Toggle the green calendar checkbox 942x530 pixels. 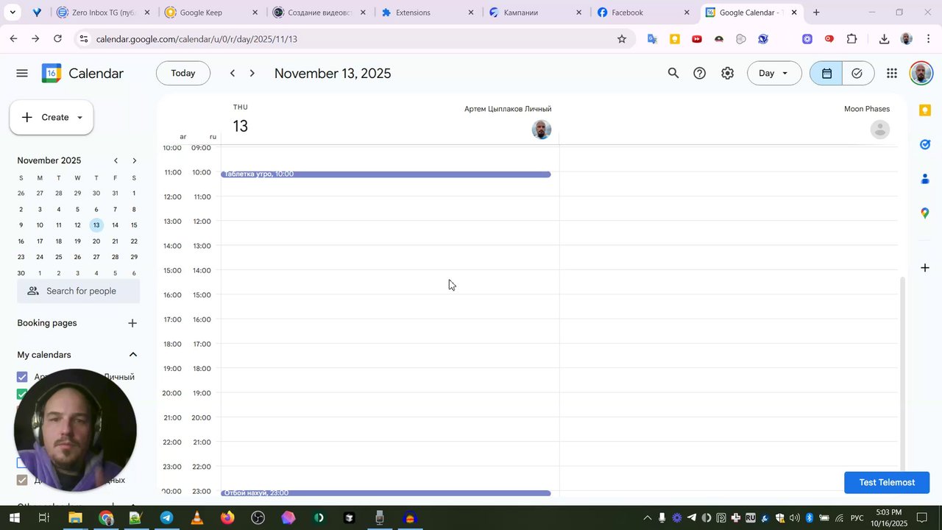(x=22, y=394)
